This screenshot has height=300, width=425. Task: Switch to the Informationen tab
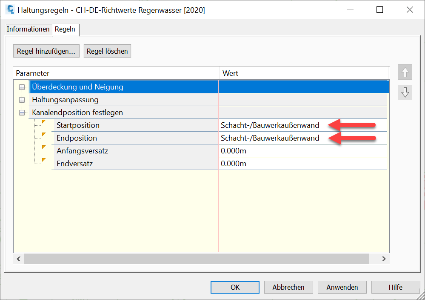(28, 29)
